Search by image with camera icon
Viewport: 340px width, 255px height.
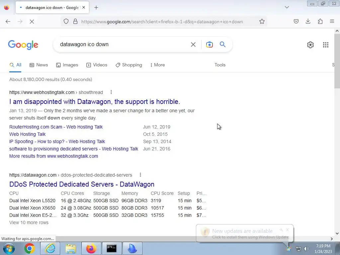coord(209,44)
